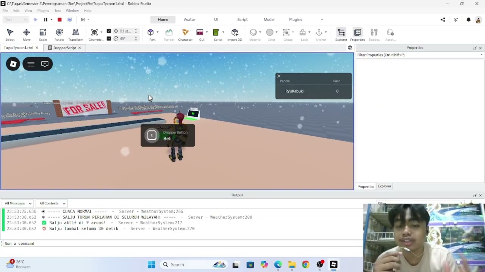Expand the GUI dropdown arrow
Image resolution: width=485 pixels, height=272 pixels.
[x=207, y=32]
